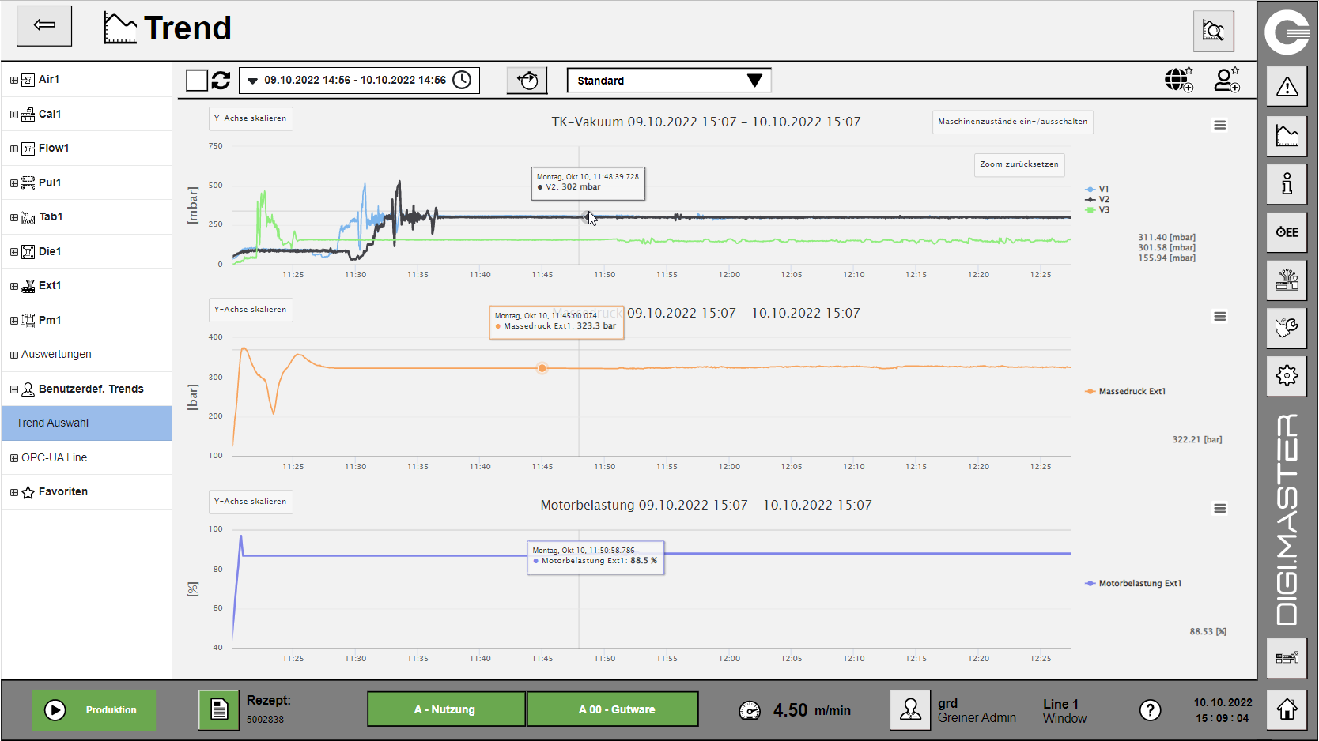Screen dimensions: 1319x741
Task: Open TK-Vakuum chart hamburger menu
Action: point(1220,125)
